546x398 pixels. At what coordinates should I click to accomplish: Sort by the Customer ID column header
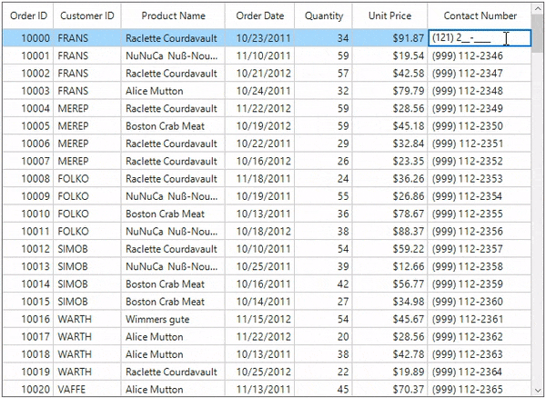[x=87, y=15]
